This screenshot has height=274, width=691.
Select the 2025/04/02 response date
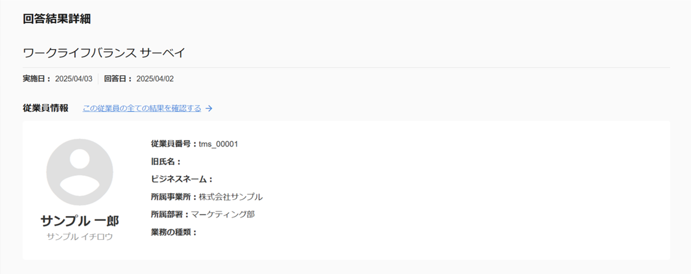tap(155, 79)
